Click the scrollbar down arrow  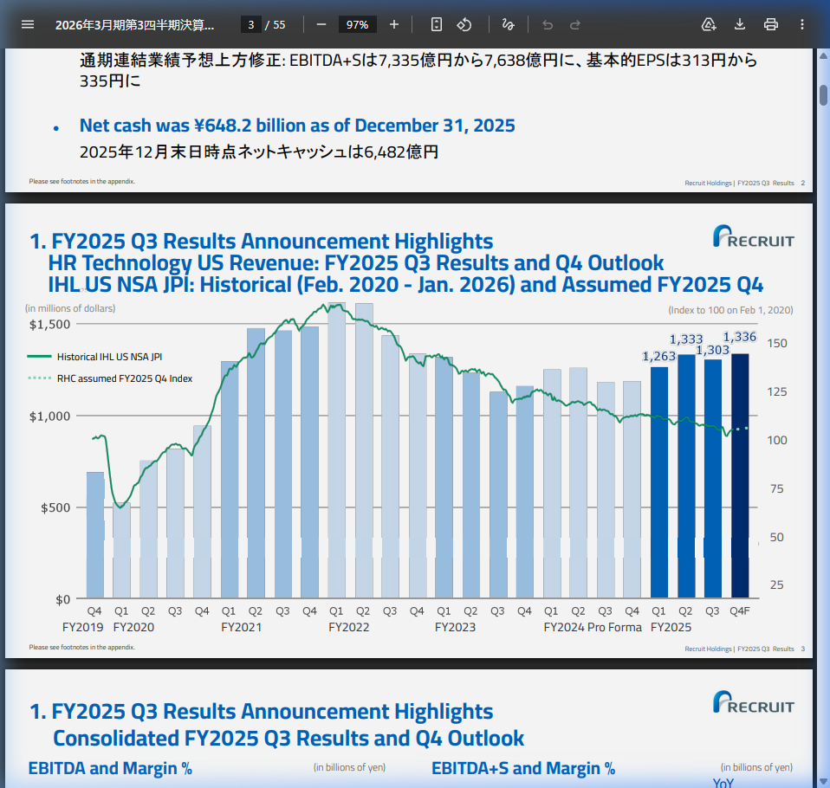point(824,782)
